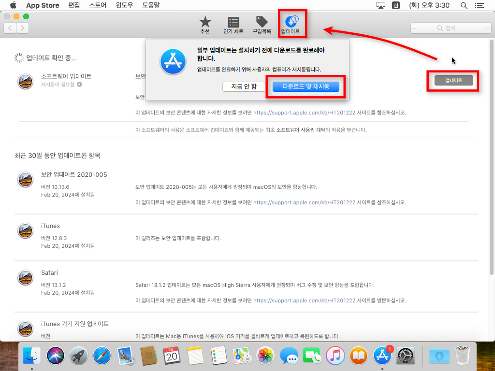Click the App Store icon in the dialog
The height and width of the screenshot is (371, 495).
[x=173, y=61]
